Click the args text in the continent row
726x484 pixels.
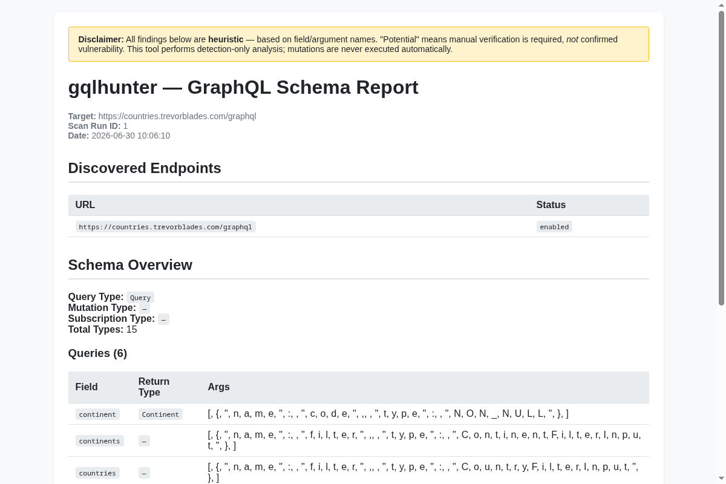pyautogui.click(x=388, y=414)
